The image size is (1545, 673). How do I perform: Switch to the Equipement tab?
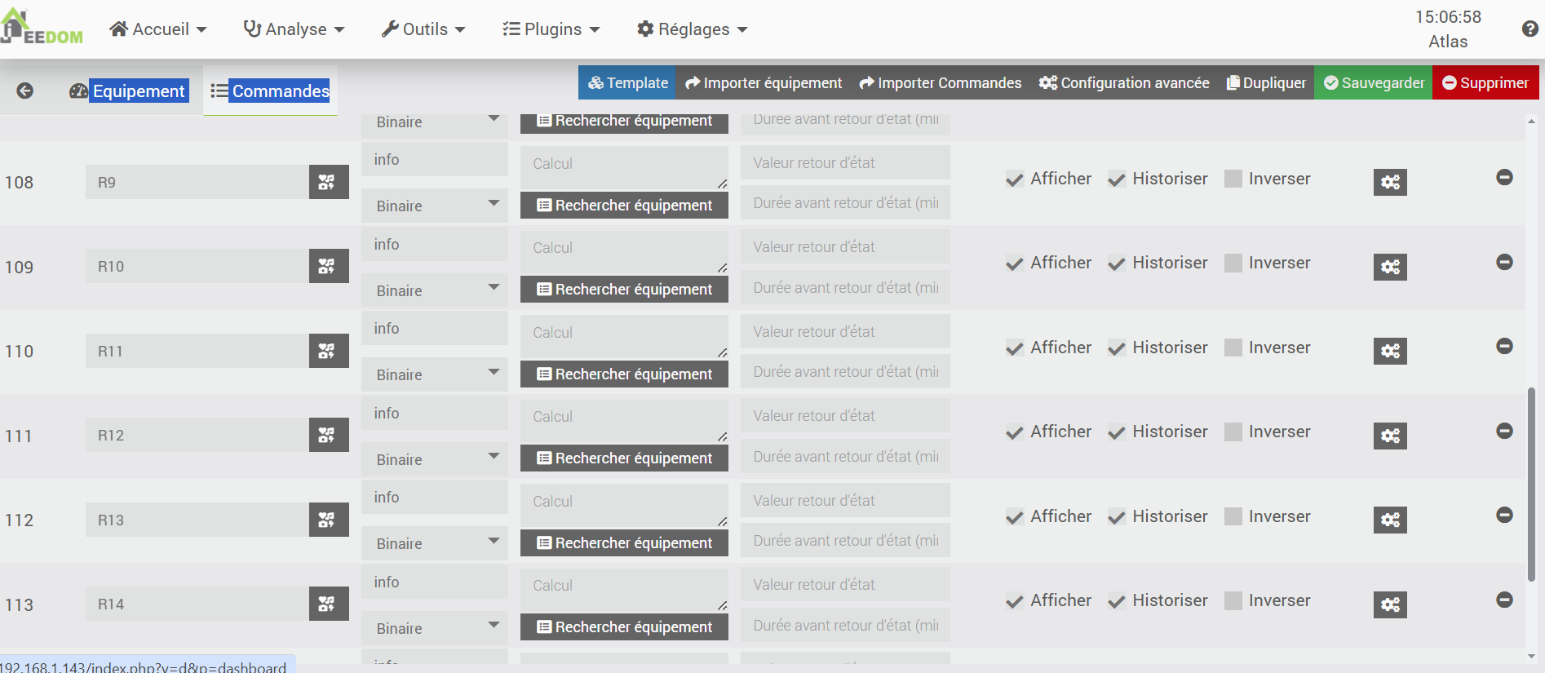pos(130,91)
